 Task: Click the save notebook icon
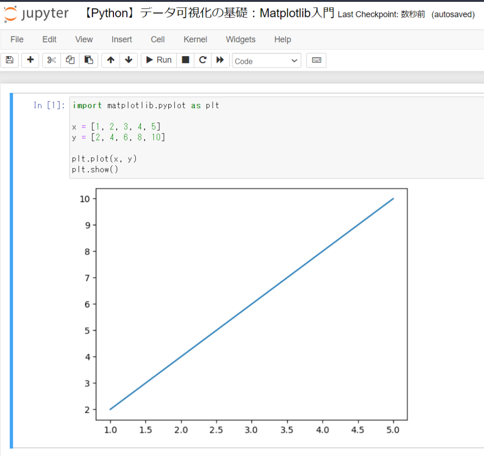(9, 60)
